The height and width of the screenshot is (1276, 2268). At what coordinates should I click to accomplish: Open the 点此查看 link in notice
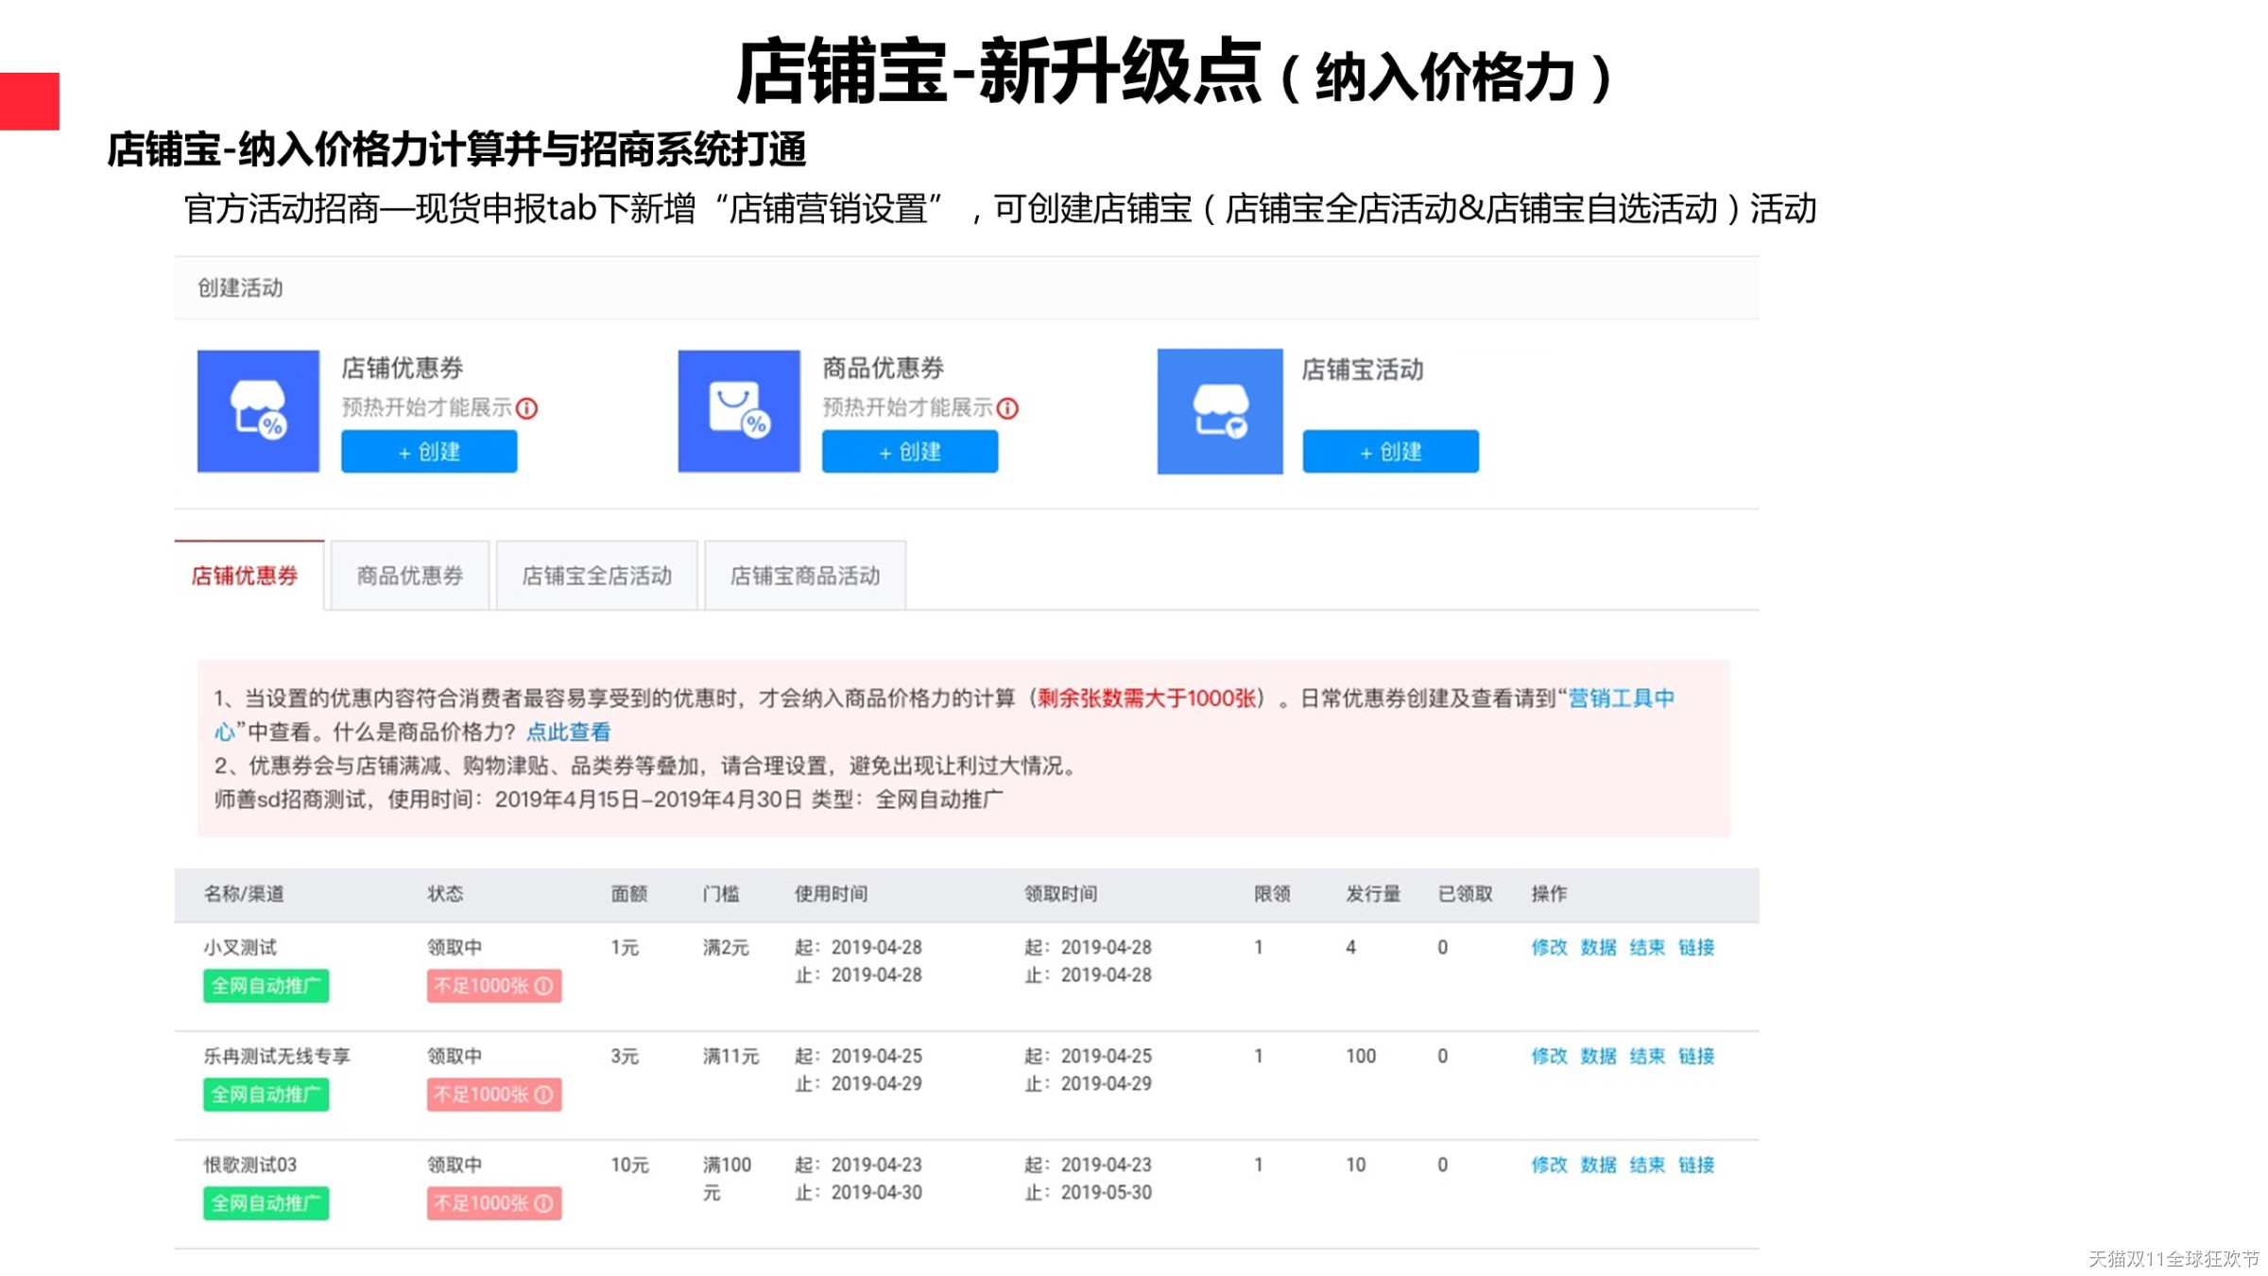coord(568,732)
